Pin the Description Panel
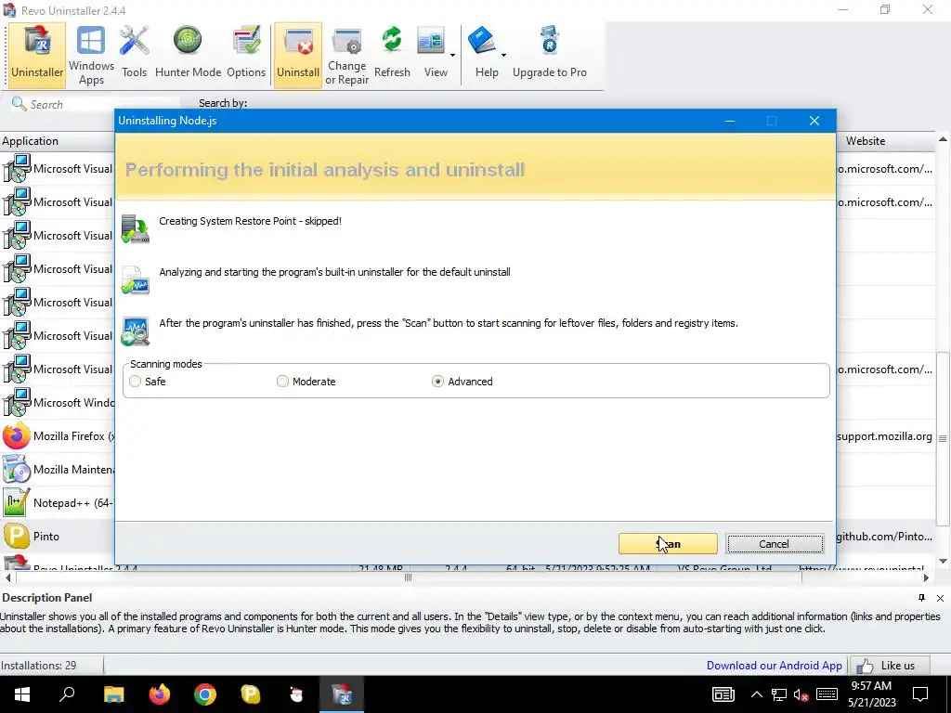951x713 pixels. click(921, 598)
